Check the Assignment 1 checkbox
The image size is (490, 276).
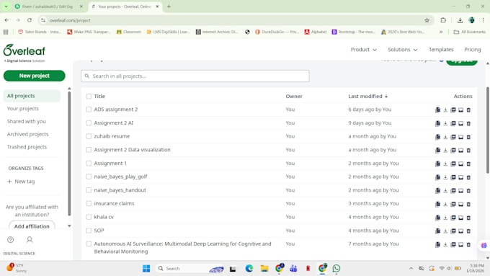pyautogui.click(x=89, y=163)
